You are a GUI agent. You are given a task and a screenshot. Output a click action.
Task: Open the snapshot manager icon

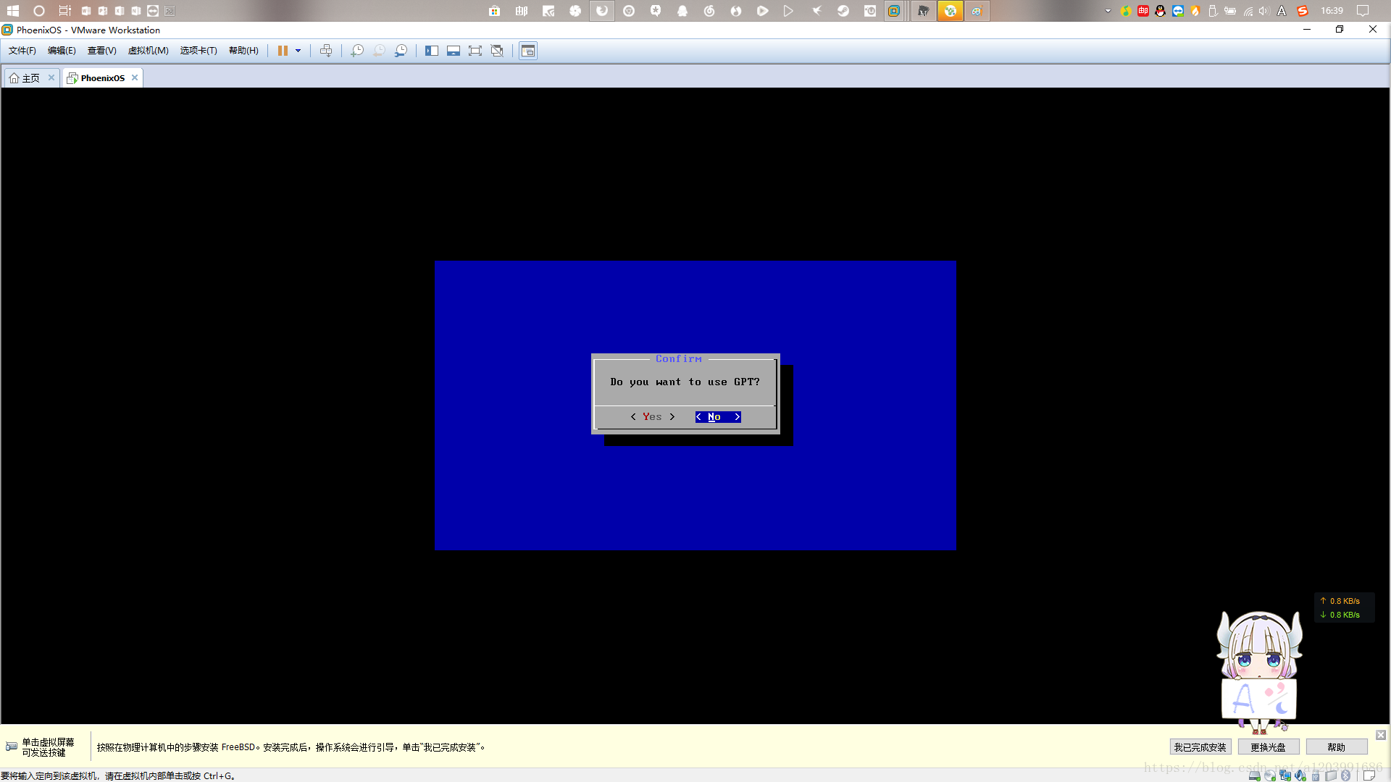401,51
